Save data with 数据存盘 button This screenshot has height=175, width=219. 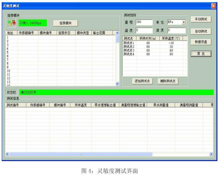pos(201,42)
